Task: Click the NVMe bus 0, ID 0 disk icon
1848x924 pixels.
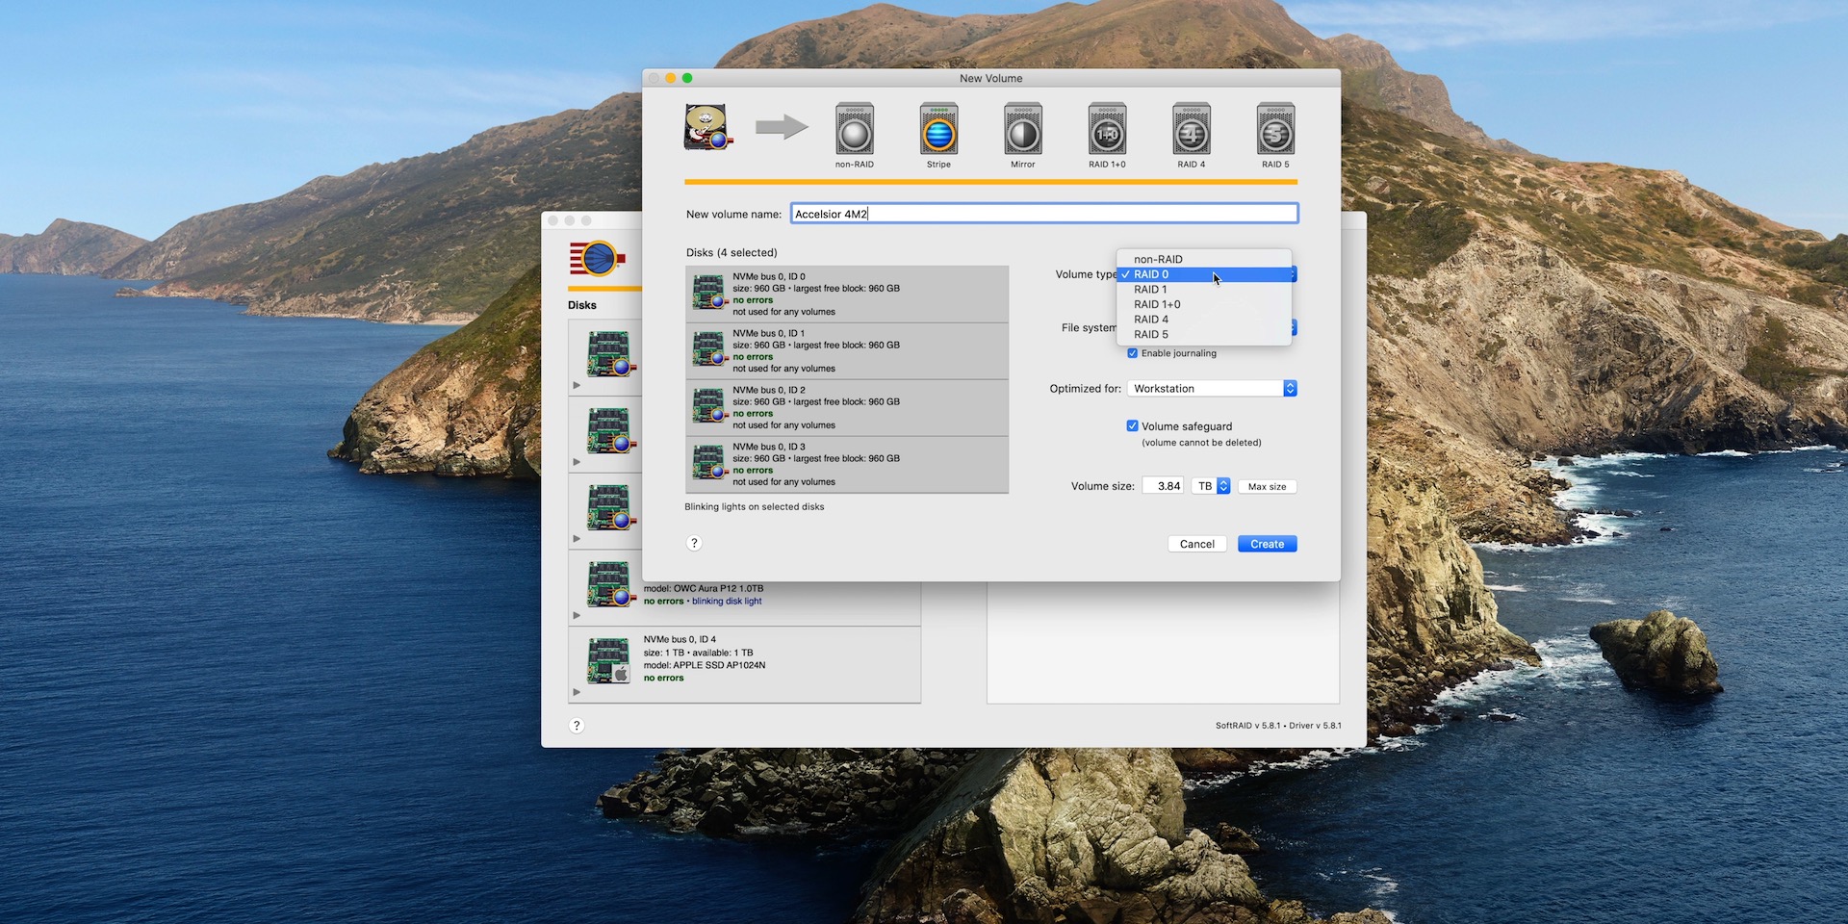Action: [x=709, y=293]
